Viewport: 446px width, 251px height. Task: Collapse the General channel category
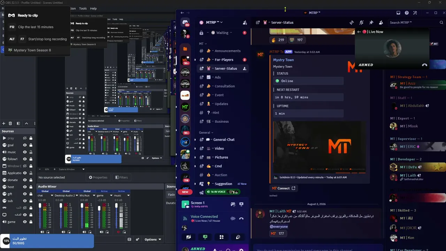pyautogui.click(x=206, y=132)
